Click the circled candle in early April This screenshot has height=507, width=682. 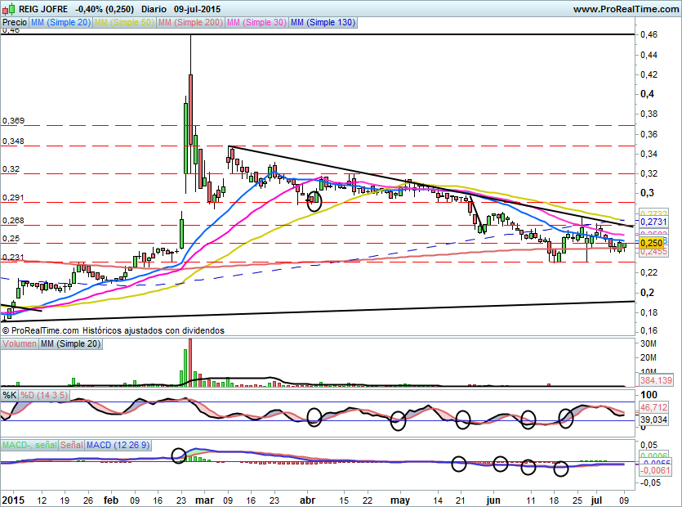click(x=314, y=199)
